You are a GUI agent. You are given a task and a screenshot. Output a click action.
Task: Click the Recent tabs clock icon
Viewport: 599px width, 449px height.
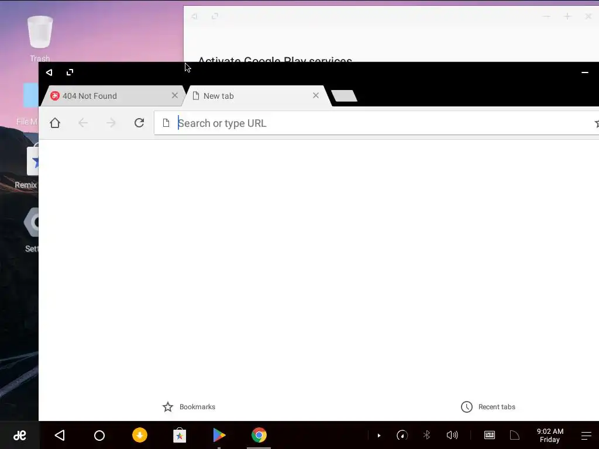tap(466, 407)
